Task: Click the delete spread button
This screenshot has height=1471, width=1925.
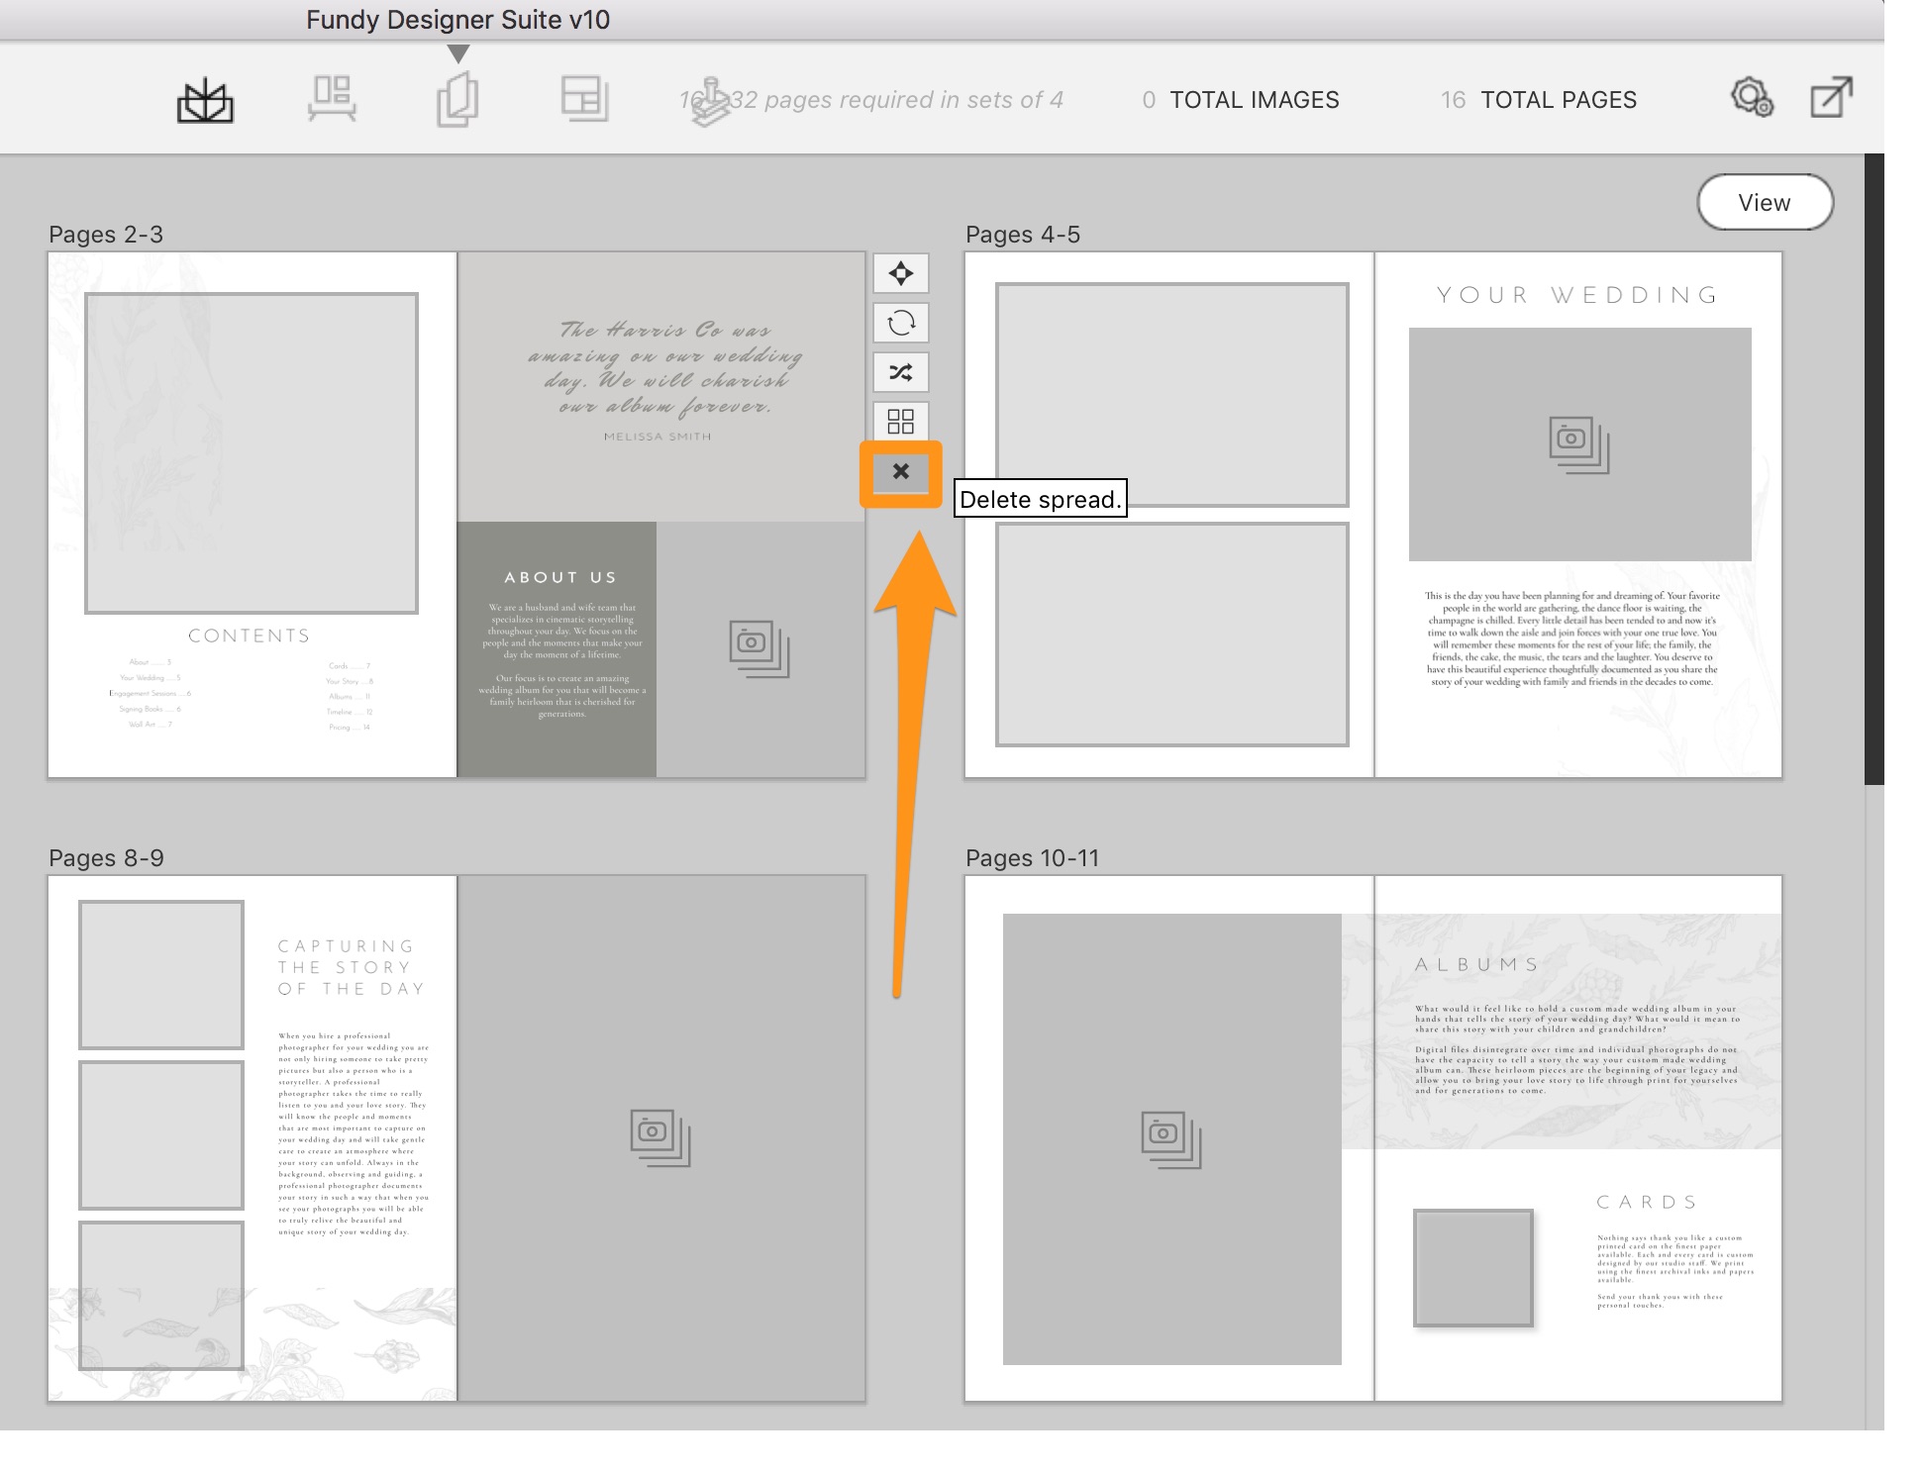Action: pos(899,470)
